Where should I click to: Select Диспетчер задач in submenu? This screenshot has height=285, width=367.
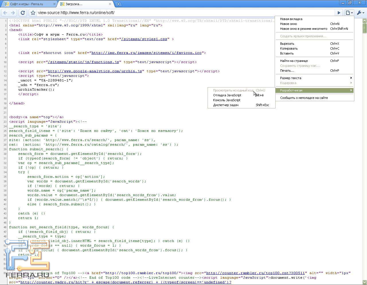[x=226, y=105]
